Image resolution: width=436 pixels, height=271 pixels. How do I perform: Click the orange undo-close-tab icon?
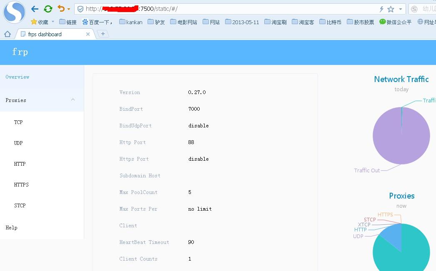tap(61, 9)
